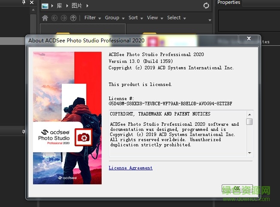Click the Version 13.0 (Build 1359) text
The image size is (280, 207).
tap(141, 61)
